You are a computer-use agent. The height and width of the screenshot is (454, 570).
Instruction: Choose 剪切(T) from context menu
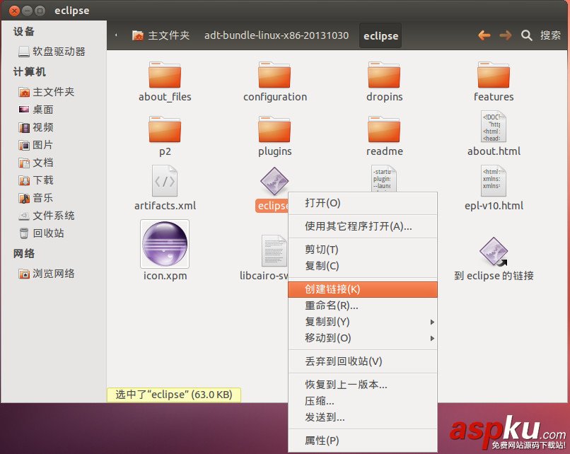click(363, 250)
